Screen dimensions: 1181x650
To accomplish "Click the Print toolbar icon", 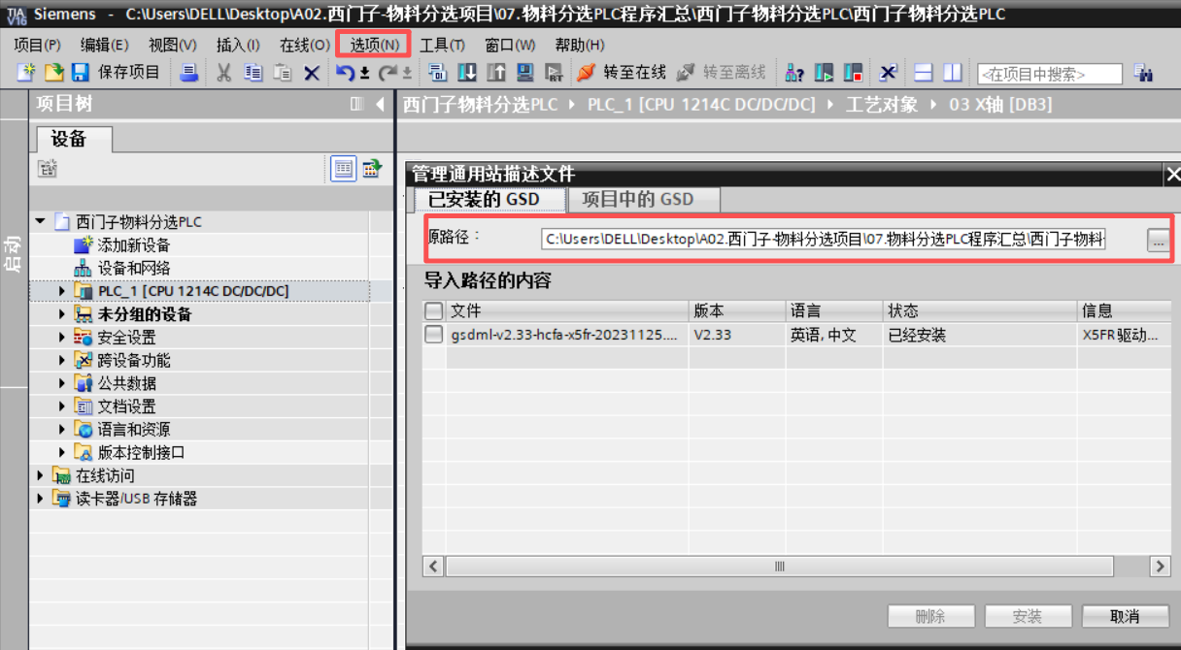I will [189, 73].
